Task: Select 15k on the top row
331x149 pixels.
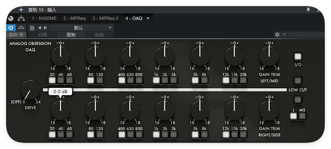Action: tap(235, 81)
